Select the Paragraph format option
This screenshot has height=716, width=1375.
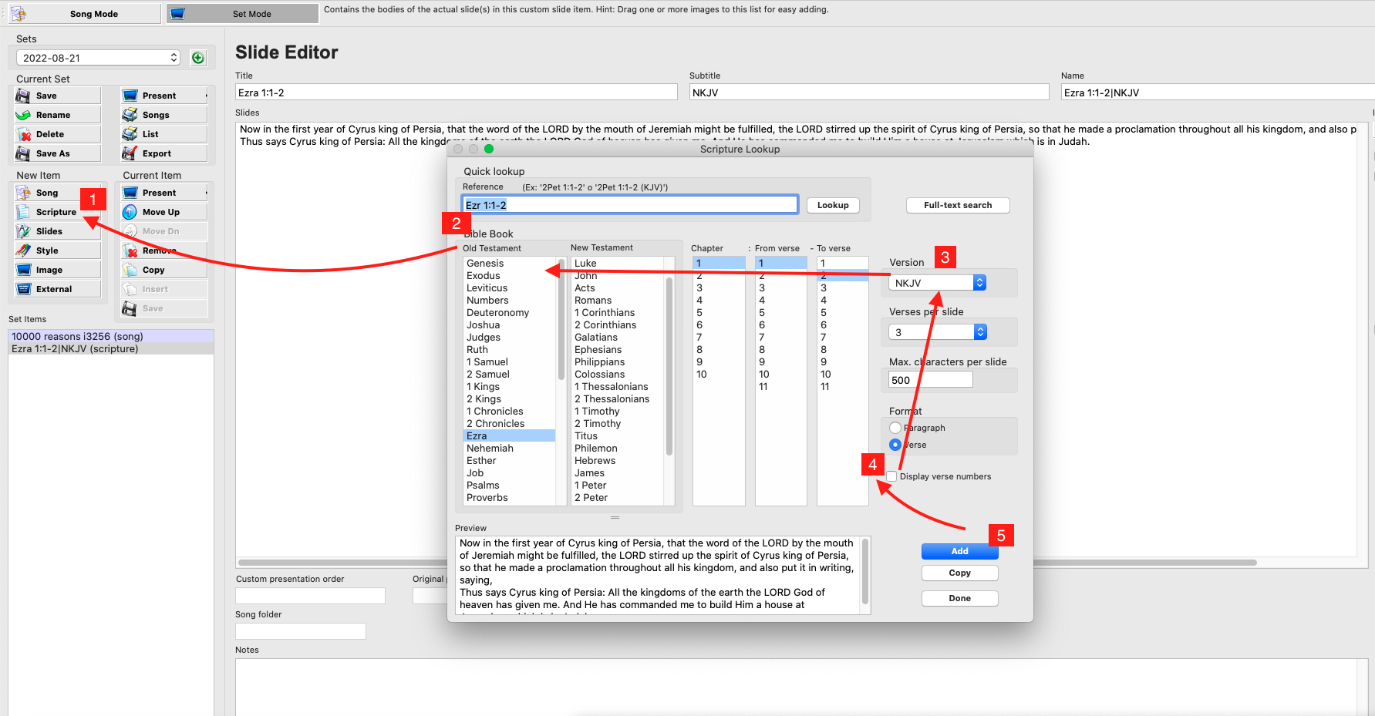[895, 428]
